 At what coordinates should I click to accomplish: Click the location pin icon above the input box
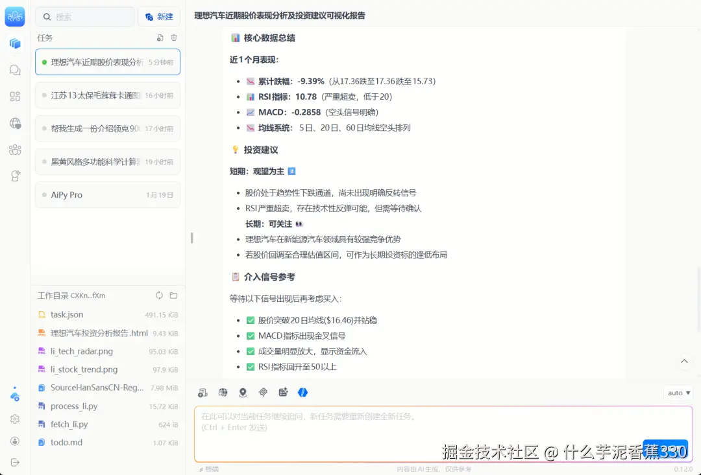tap(242, 392)
